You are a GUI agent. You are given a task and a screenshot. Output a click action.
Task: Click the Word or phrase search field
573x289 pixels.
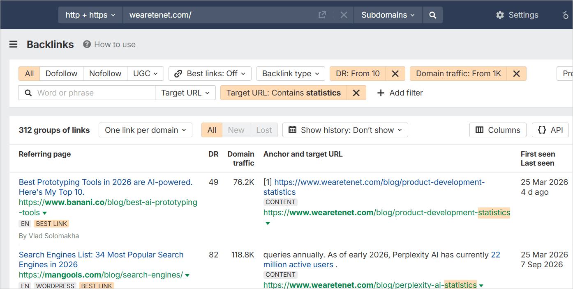tap(87, 93)
